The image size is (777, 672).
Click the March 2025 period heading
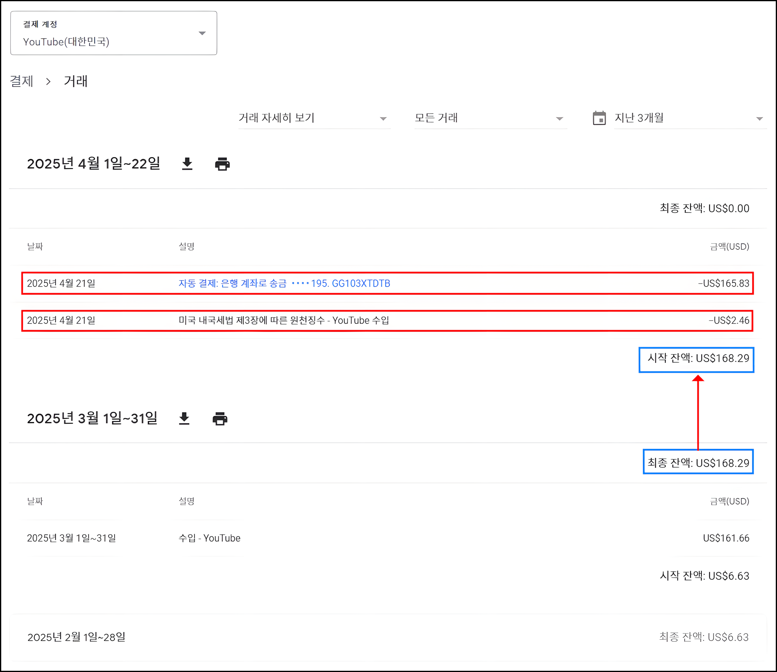(92, 418)
